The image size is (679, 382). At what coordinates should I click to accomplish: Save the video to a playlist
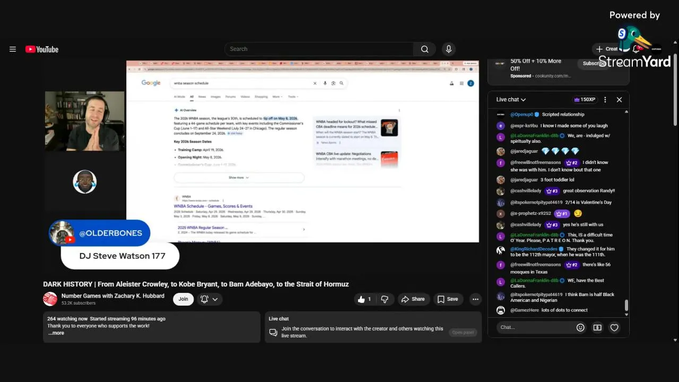click(448, 299)
